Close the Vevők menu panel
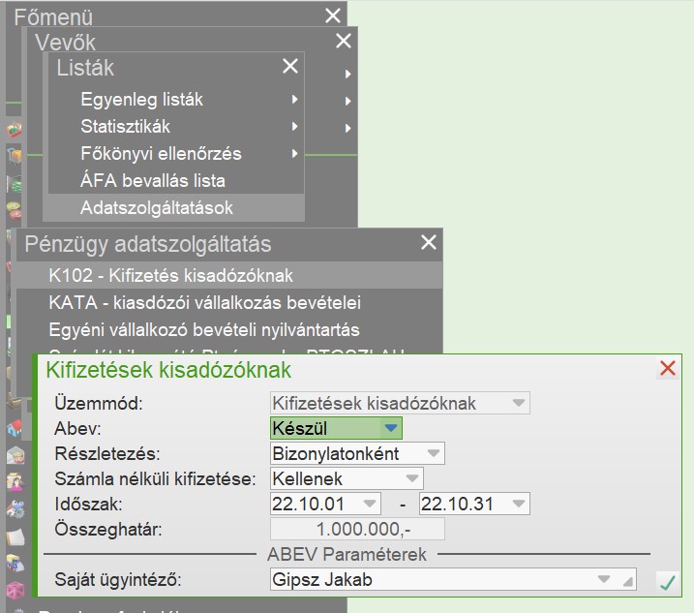 344,41
